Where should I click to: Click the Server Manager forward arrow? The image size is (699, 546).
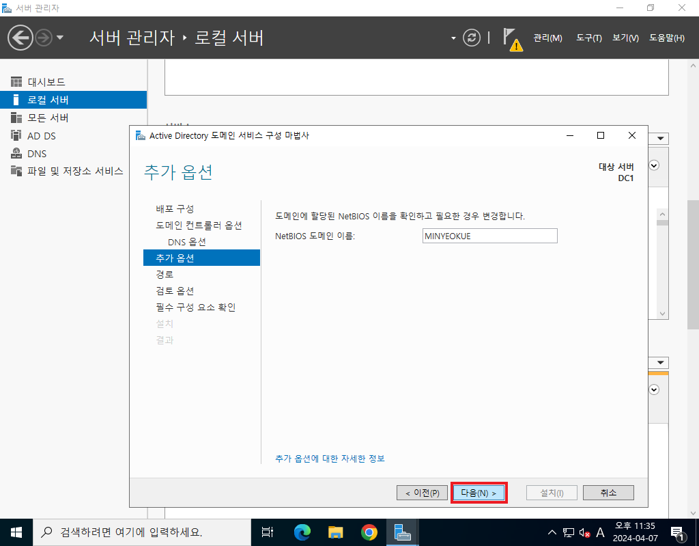click(44, 38)
